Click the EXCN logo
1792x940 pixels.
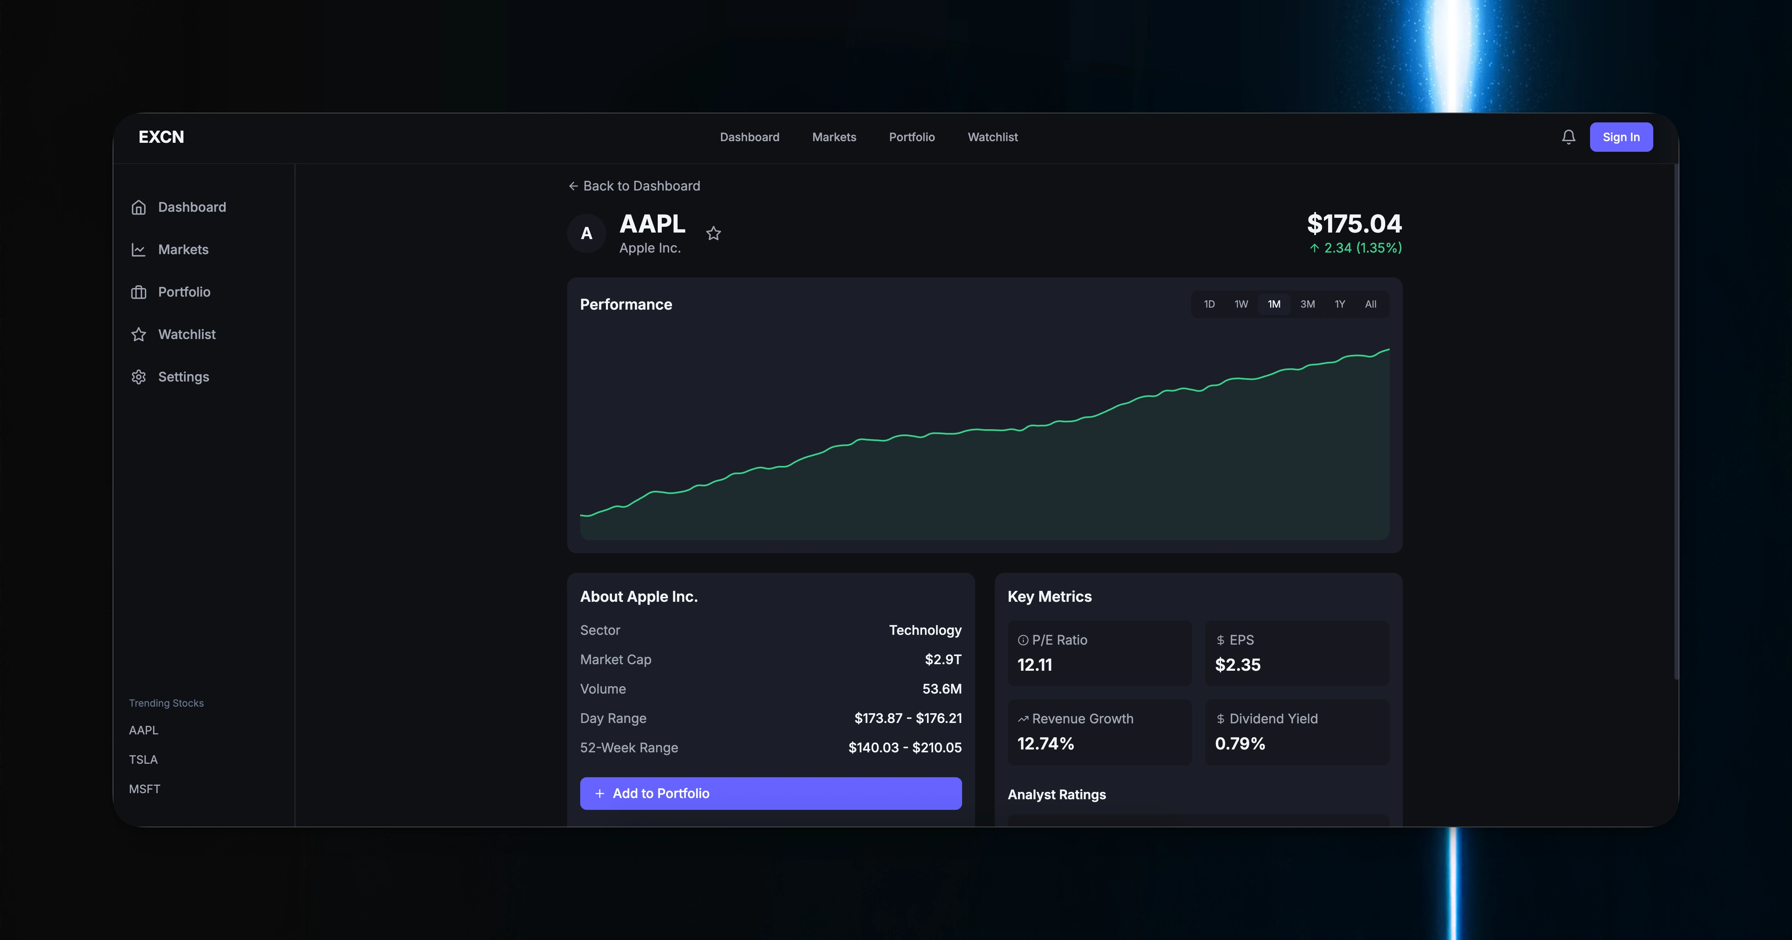[162, 137]
